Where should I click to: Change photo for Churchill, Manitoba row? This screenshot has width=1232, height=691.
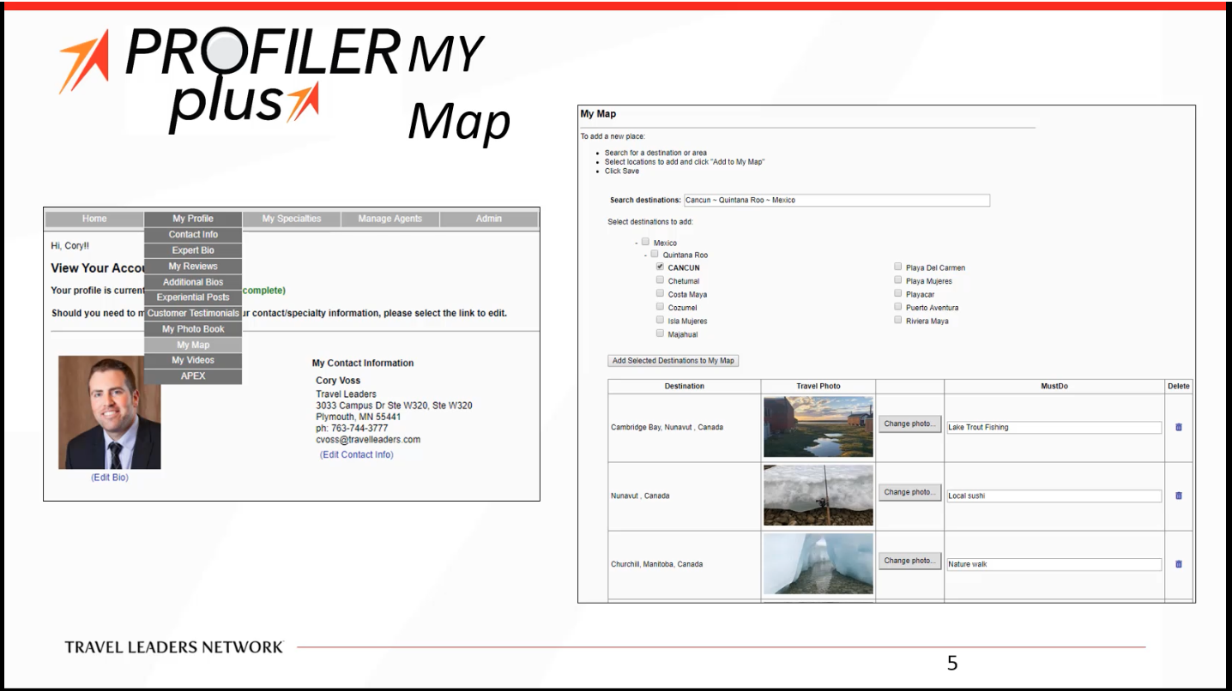[909, 561]
